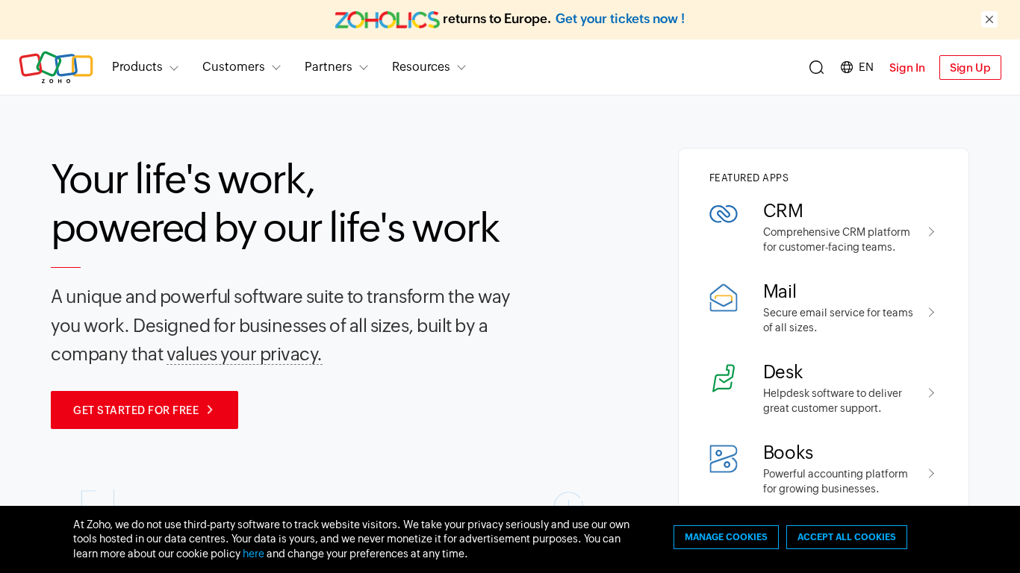Open the search magnifier icon

[x=816, y=68]
